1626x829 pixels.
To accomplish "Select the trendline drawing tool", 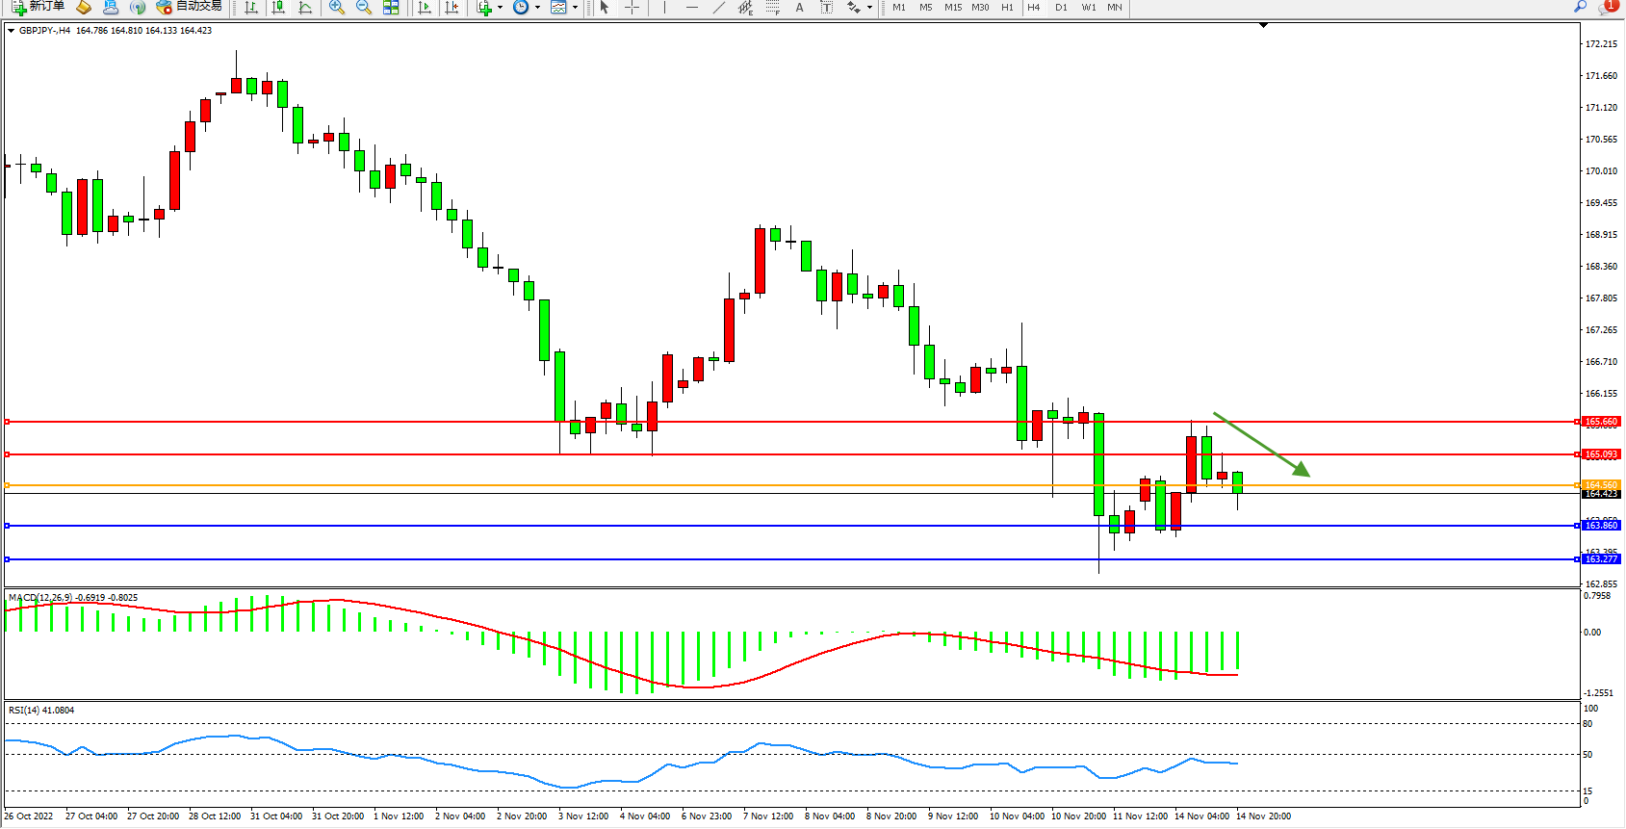I will click(x=718, y=8).
